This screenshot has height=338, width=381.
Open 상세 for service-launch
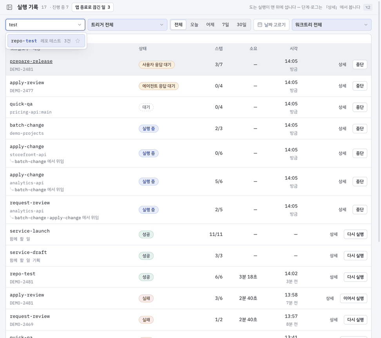coord(333,234)
